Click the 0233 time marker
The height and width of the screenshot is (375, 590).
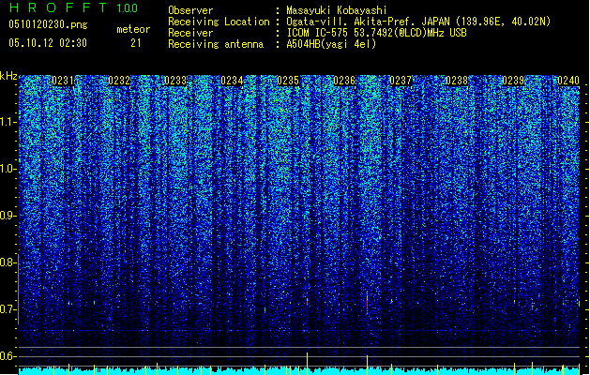point(175,81)
